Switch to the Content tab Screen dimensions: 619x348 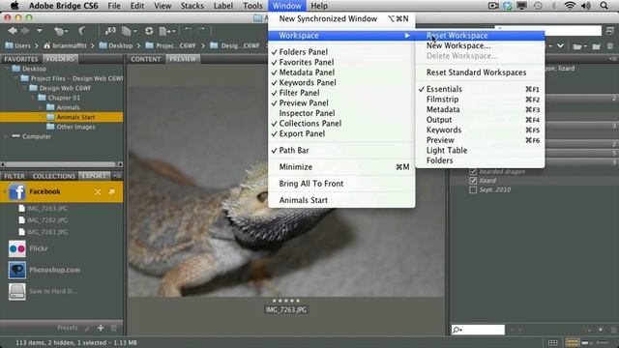tap(146, 59)
